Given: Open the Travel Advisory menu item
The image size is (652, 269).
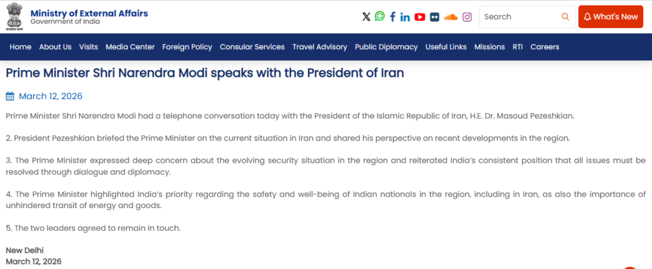Looking at the screenshot, I should (320, 47).
